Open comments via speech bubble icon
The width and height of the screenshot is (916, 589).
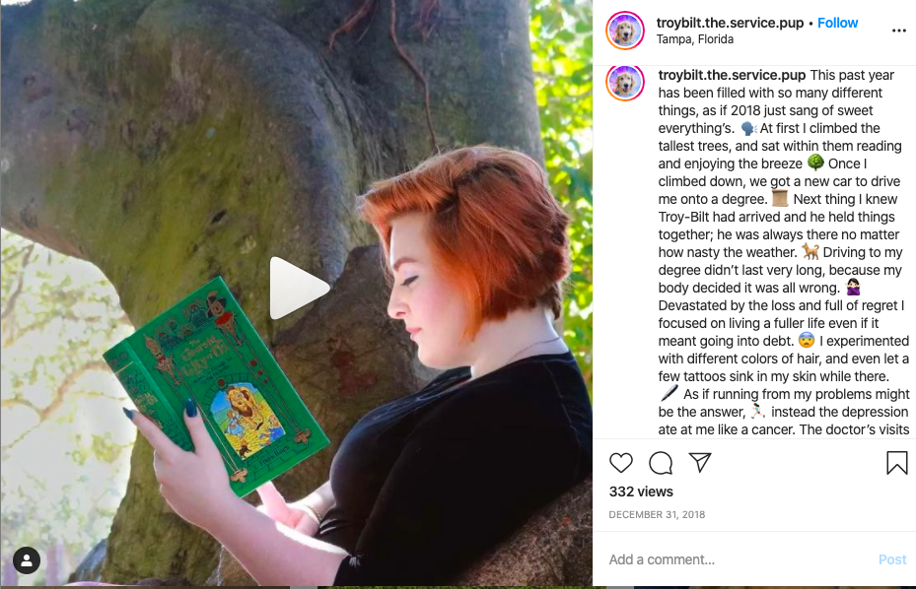point(660,463)
